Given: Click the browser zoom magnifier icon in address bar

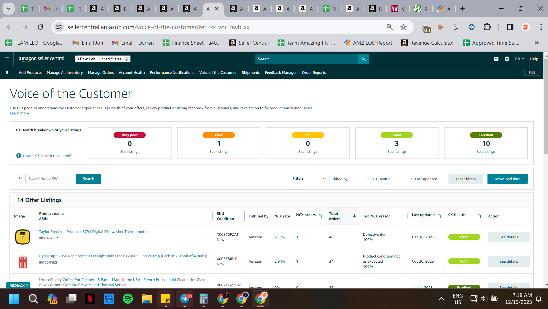Looking at the screenshot, I should tap(389, 27).
